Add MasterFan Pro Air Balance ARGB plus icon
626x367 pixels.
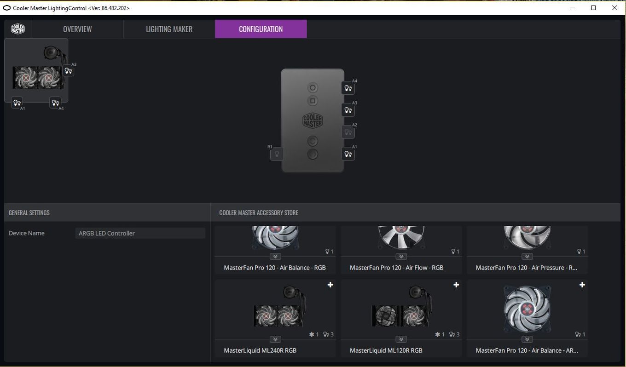582,285
